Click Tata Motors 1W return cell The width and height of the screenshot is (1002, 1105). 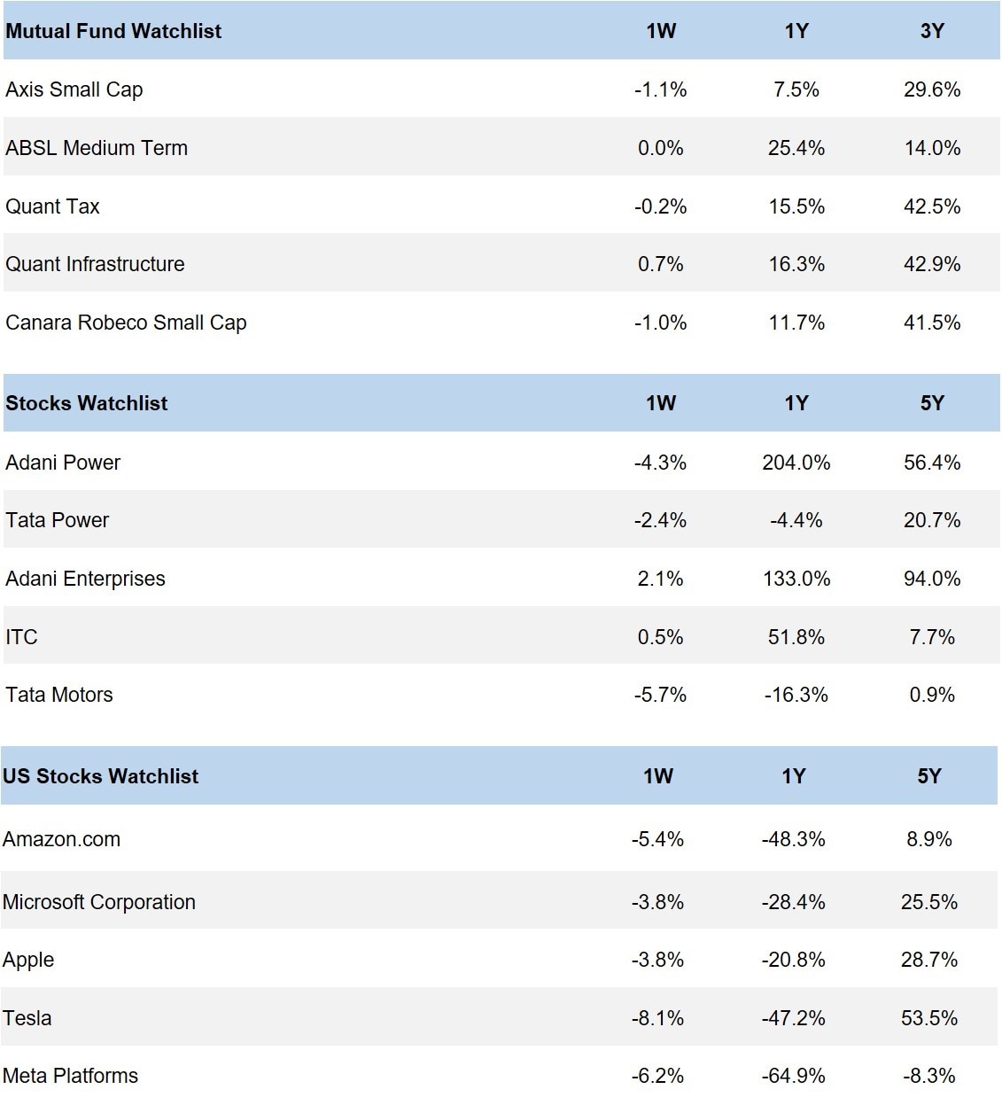point(660,695)
